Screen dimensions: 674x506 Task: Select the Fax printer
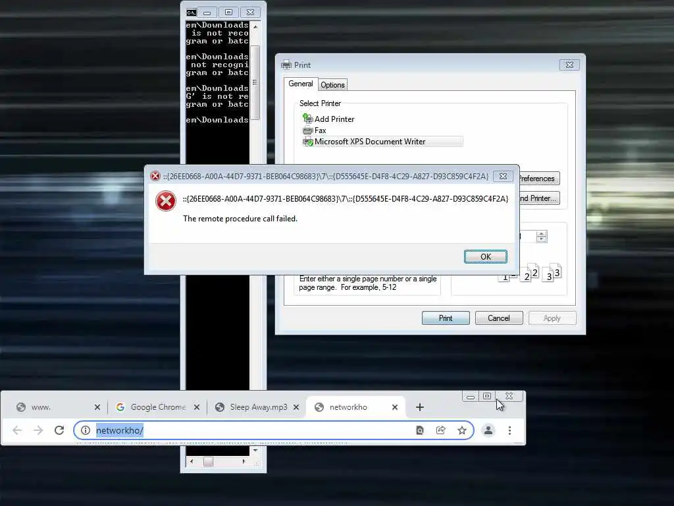(x=315, y=130)
